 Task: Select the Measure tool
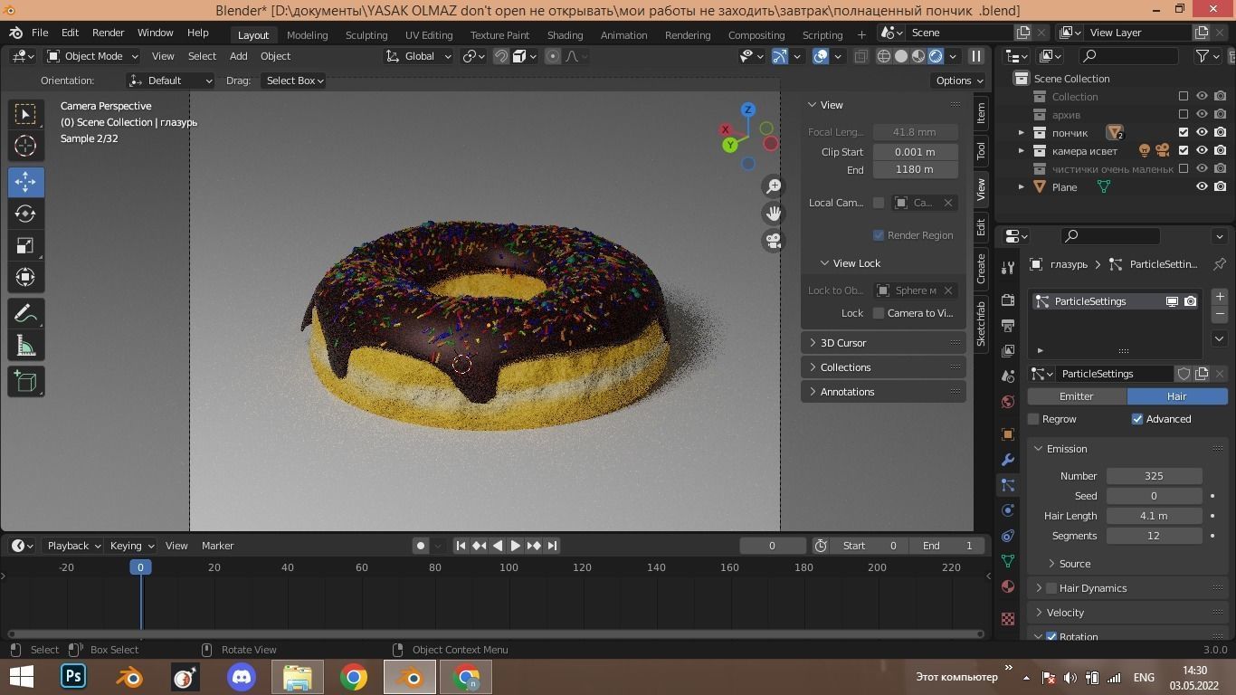pyautogui.click(x=25, y=346)
